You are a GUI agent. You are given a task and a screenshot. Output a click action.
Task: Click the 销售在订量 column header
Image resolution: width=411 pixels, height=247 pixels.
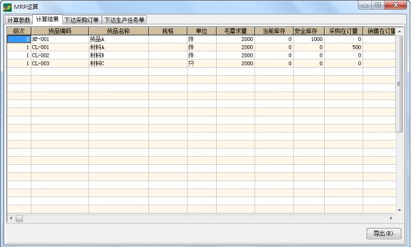379,31
